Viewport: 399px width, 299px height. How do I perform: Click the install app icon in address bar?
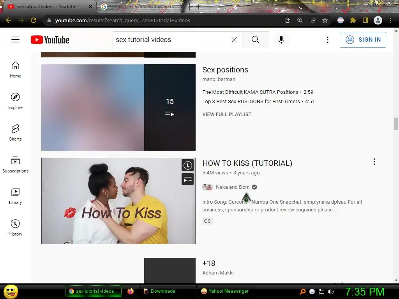[x=287, y=20]
